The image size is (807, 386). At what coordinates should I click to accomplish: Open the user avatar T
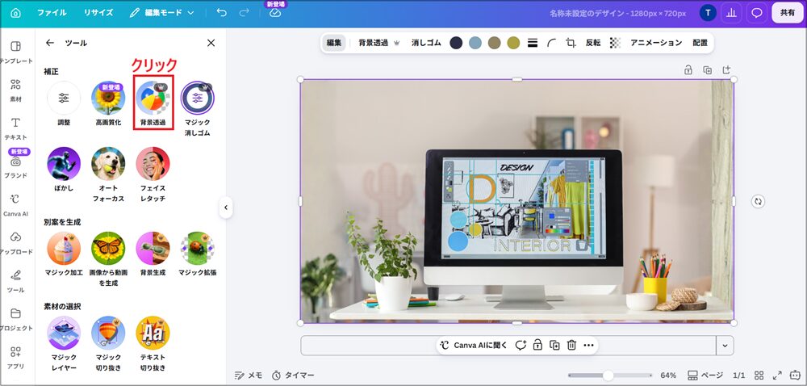pyautogui.click(x=709, y=13)
